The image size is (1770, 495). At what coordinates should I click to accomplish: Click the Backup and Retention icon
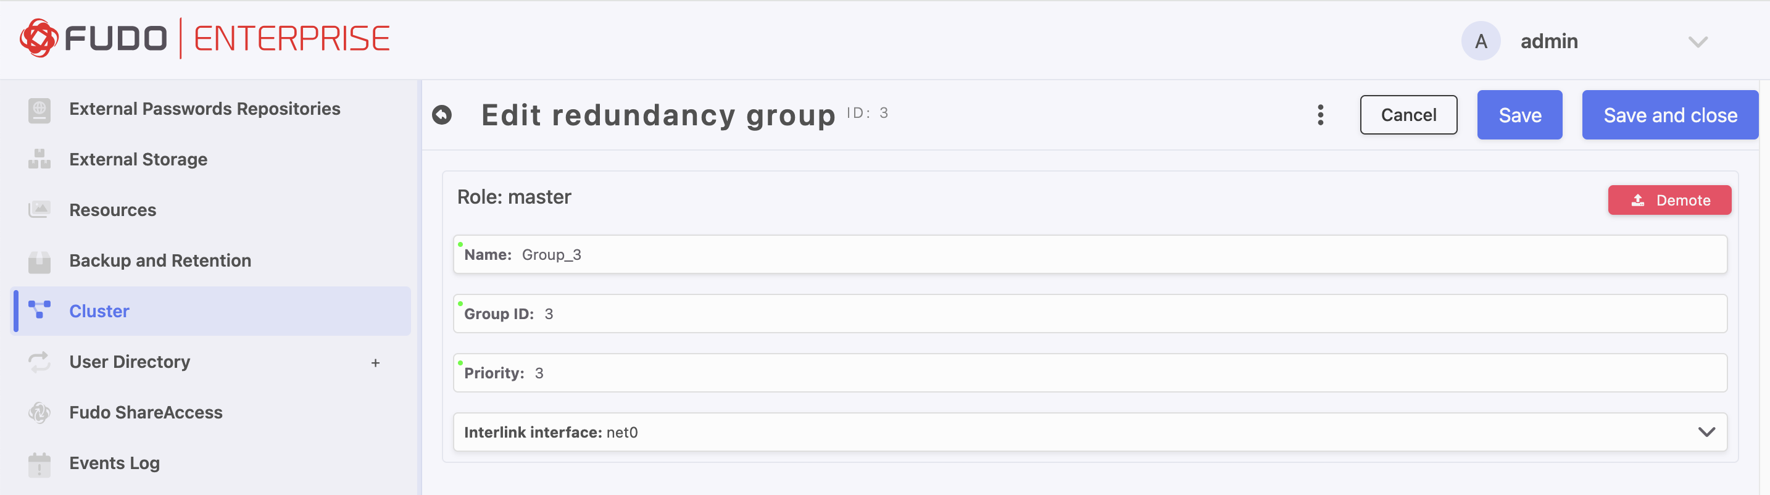[39, 260]
